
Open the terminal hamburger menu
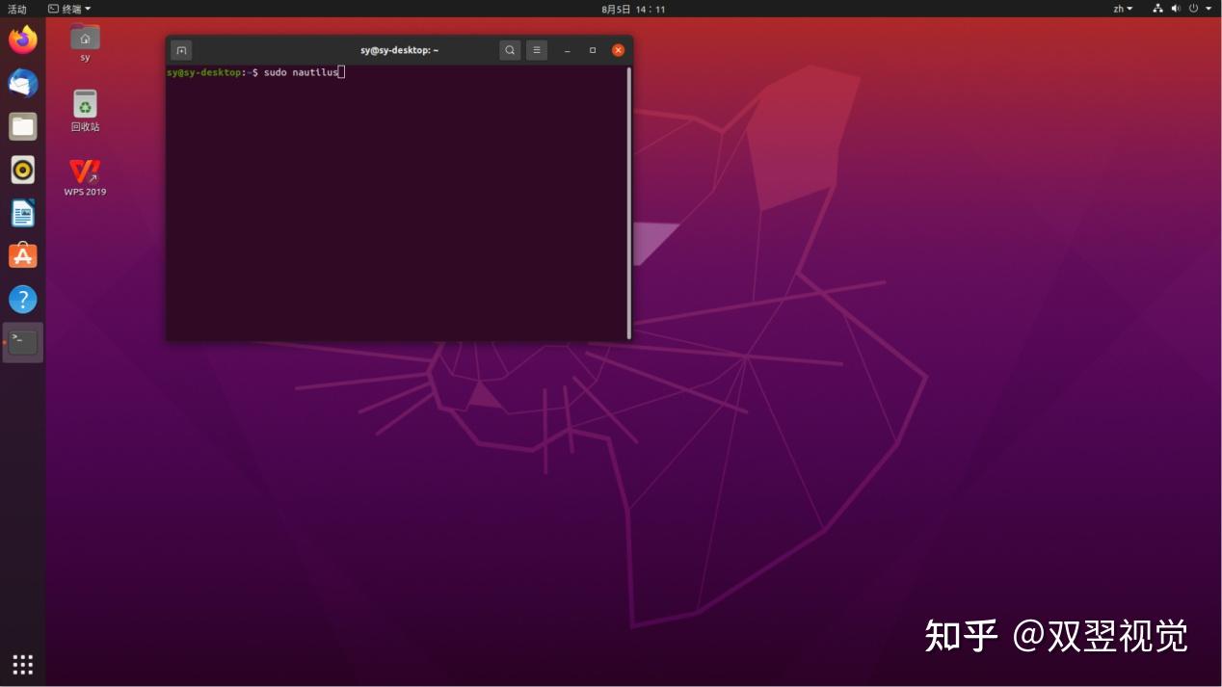click(x=537, y=50)
